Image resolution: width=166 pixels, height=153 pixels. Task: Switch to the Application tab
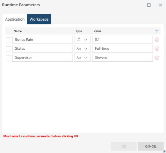[x=15, y=19]
